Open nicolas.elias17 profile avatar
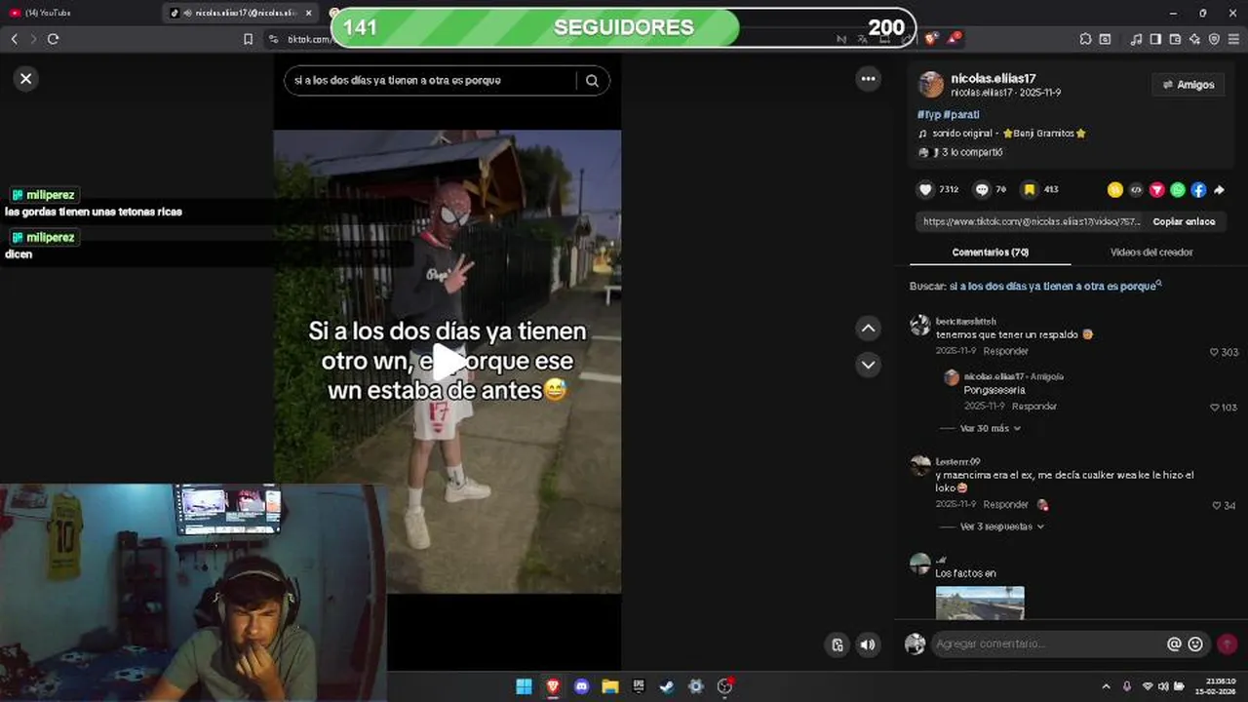 tap(931, 85)
